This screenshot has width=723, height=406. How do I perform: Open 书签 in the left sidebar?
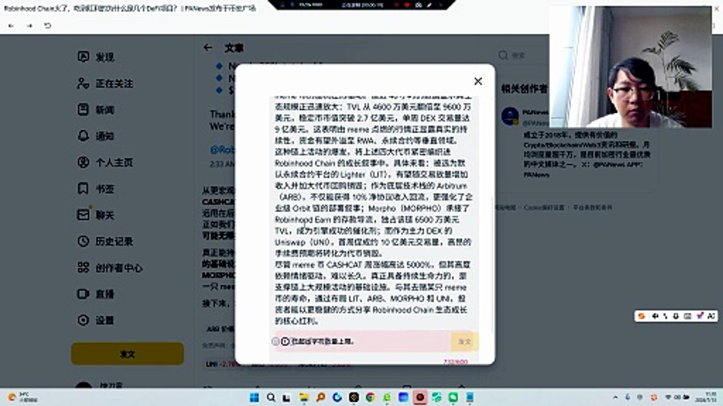coord(95,189)
